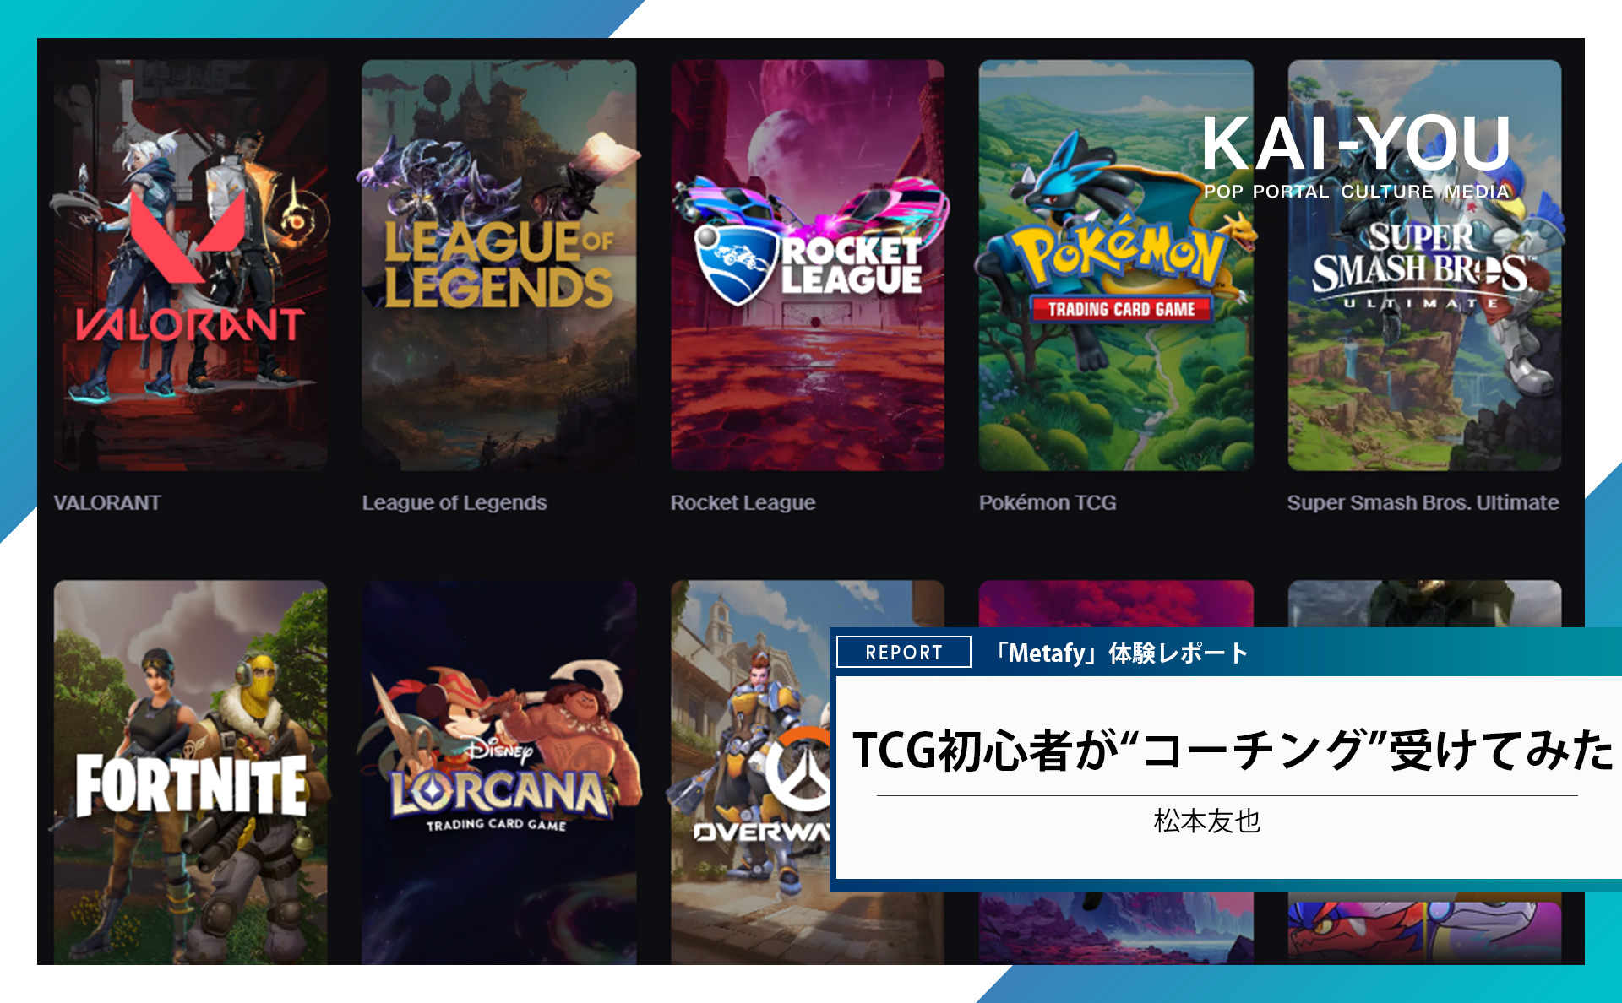Click the Rocket League caption text
The width and height of the screenshot is (1622, 1003).
743,502
